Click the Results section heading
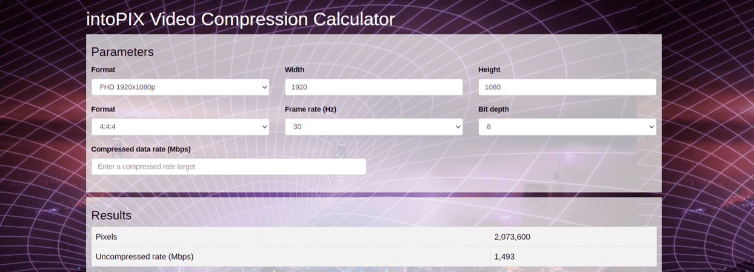Screen dimensions: 754x272 pos(111,216)
